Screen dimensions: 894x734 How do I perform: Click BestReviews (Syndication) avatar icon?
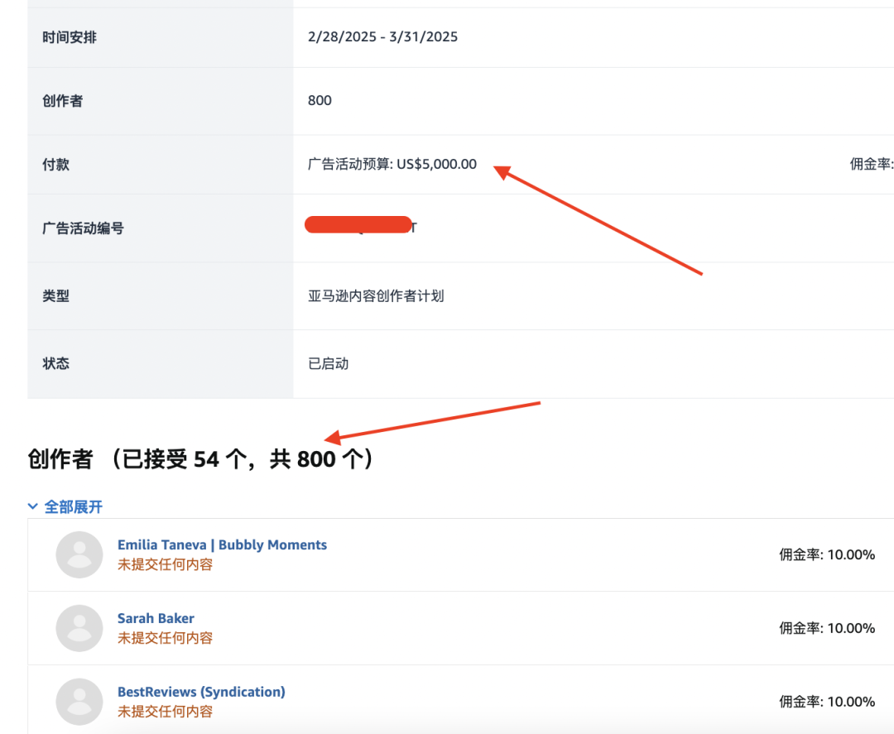pos(79,702)
